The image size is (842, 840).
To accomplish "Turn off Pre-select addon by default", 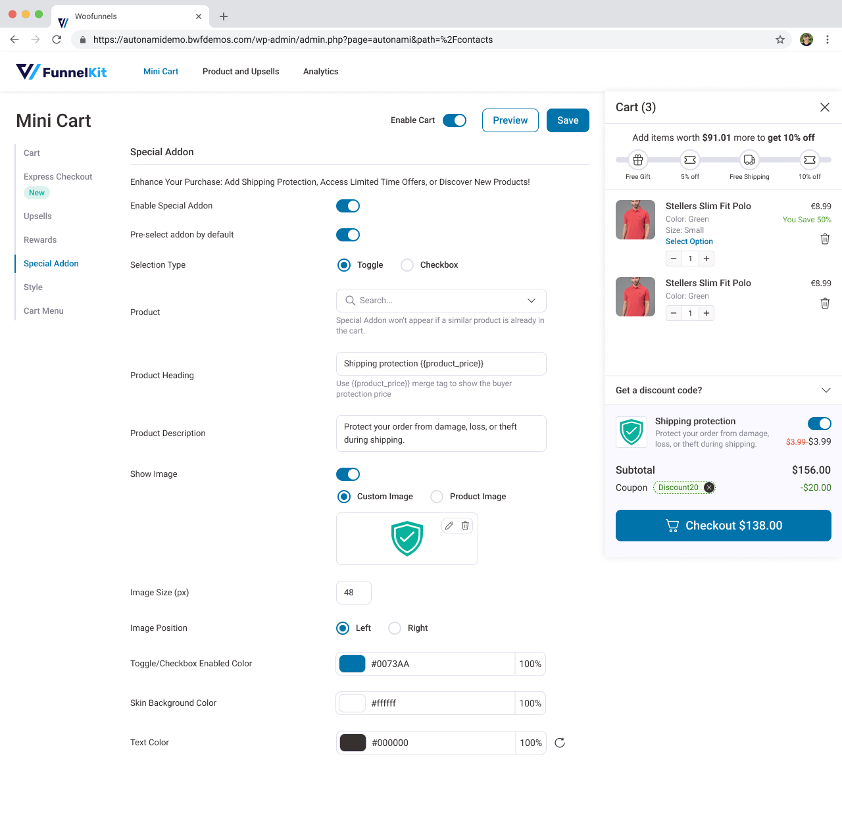I will [x=348, y=235].
